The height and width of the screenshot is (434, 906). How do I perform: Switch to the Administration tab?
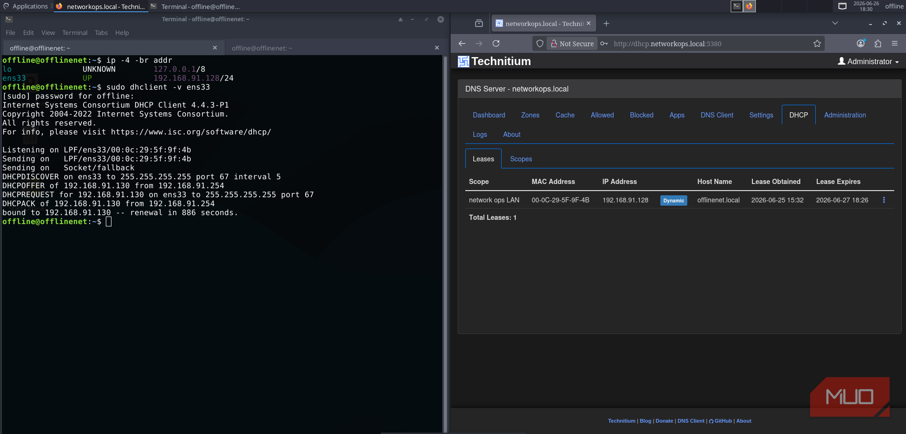point(845,115)
